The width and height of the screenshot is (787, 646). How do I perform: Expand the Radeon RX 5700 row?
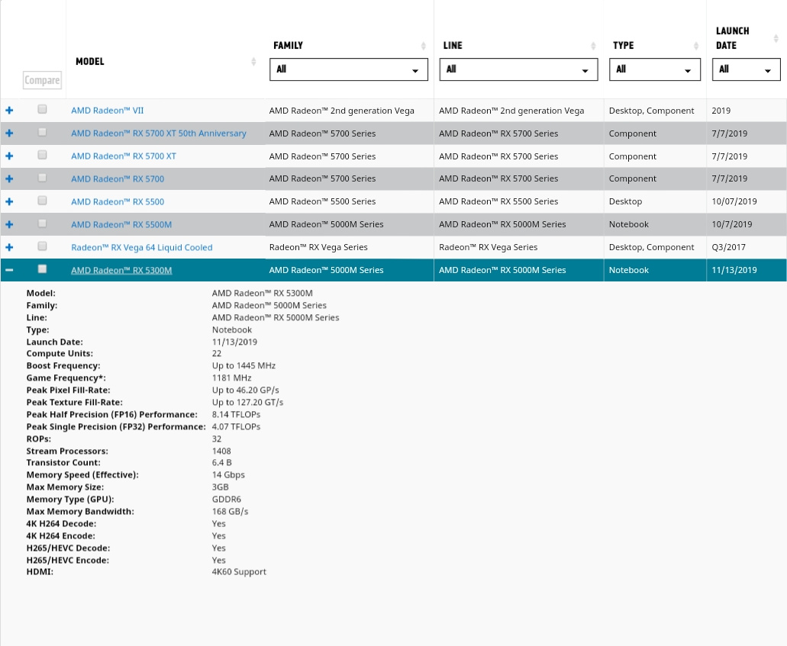(9, 179)
